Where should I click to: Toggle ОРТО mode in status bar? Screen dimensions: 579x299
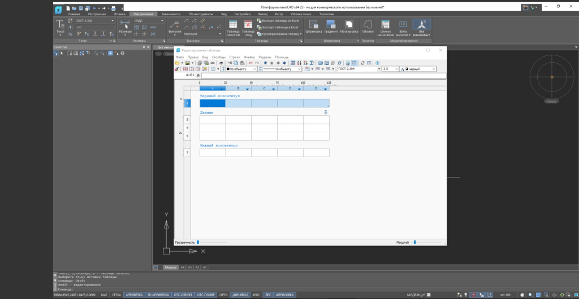point(223,295)
